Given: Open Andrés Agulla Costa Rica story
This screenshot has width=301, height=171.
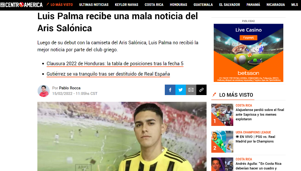Looking at the screenshot, I should (258, 166).
